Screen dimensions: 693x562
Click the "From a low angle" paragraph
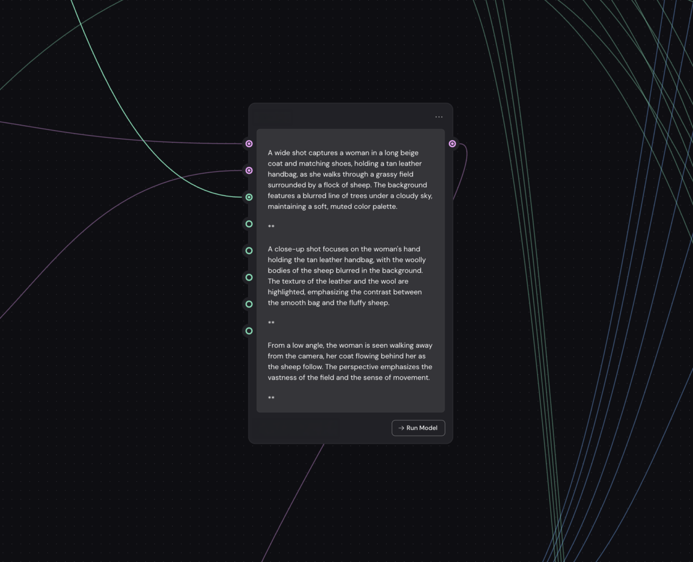coord(350,361)
